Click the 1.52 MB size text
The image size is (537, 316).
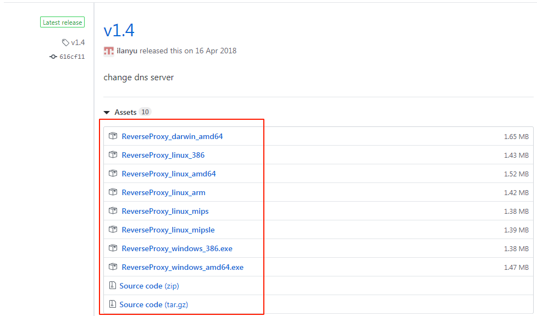(516, 174)
